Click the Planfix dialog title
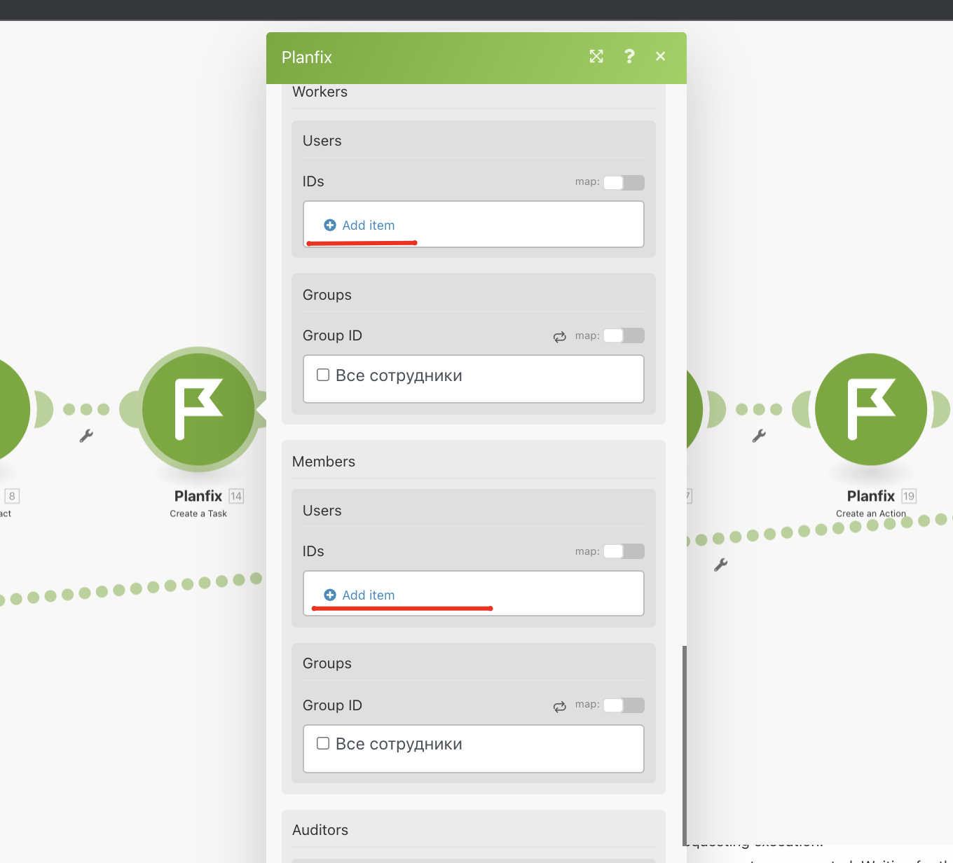The height and width of the screenshot is (863, 953). [x=307, y=57]
